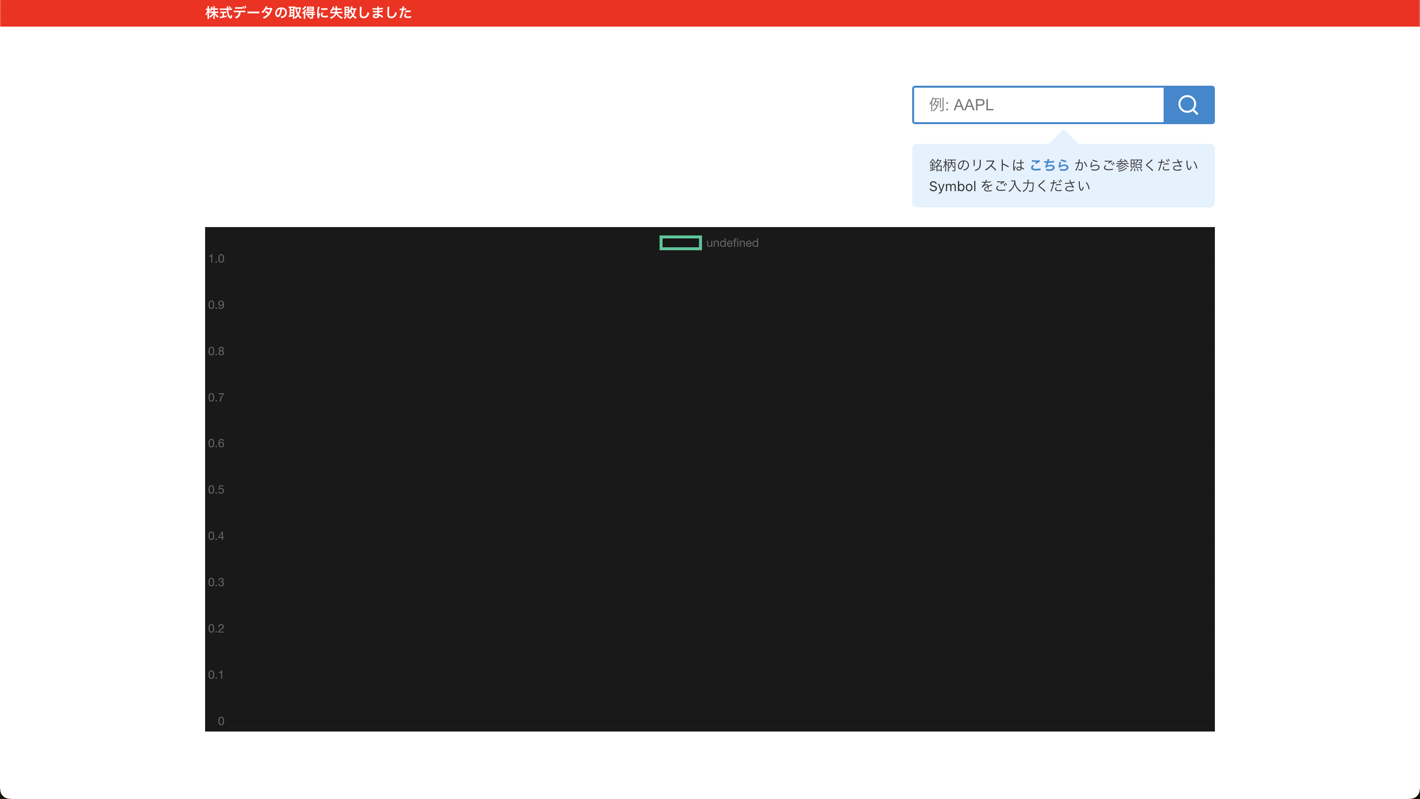Click the y-axis label 0.1
The width and height of the screenshot is (1420, 799).
pyautogui.click(x=216, y=674)
